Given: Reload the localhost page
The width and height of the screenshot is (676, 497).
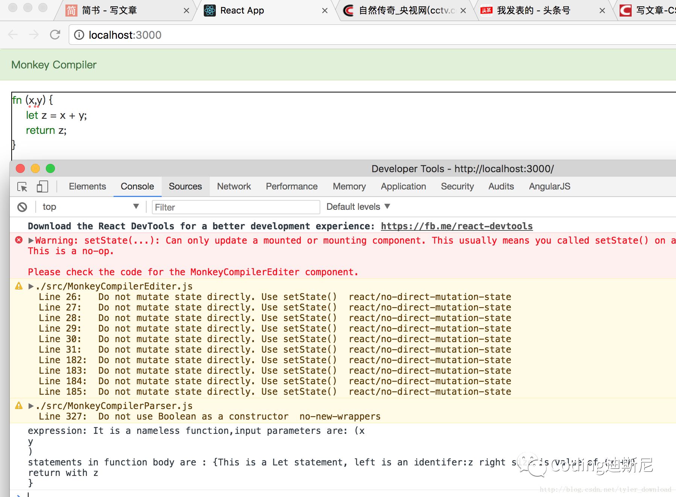Looking at the screenshot, I should tap(55, 35).
